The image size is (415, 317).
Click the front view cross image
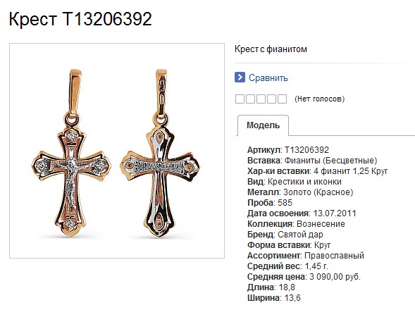coord(71,153)
